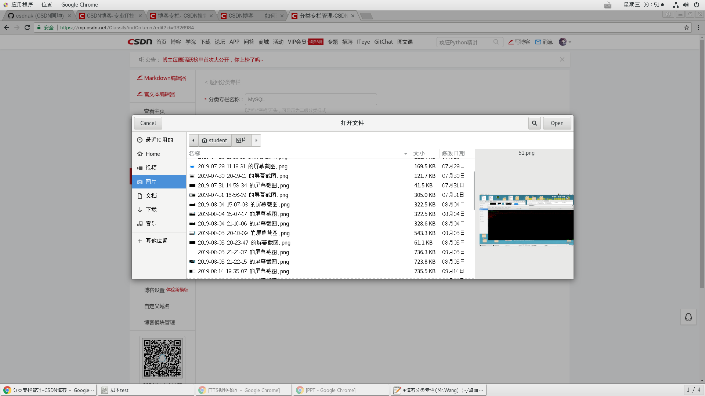
Task: Select file 2019-08-04 15-07-08 的屏幕截图.png
Action: [x=330, y=205]
